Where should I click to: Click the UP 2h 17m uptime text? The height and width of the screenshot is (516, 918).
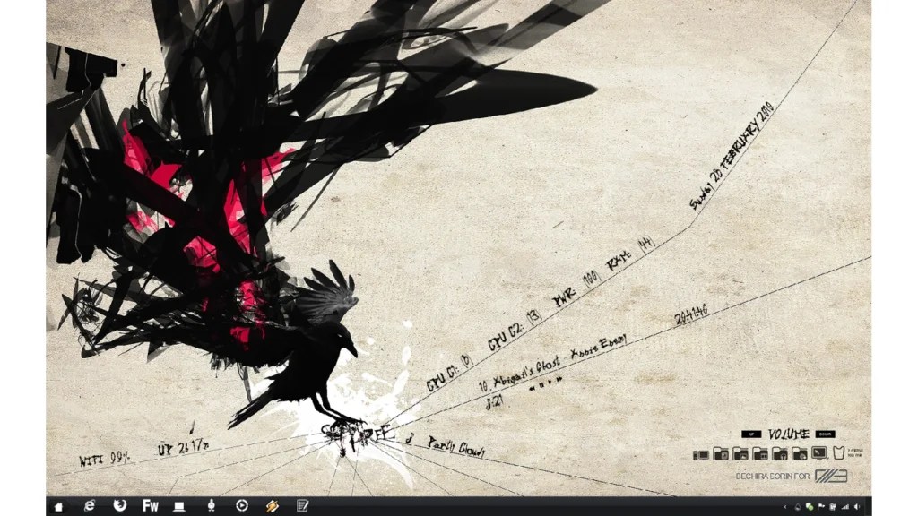[x=183, y=447]
